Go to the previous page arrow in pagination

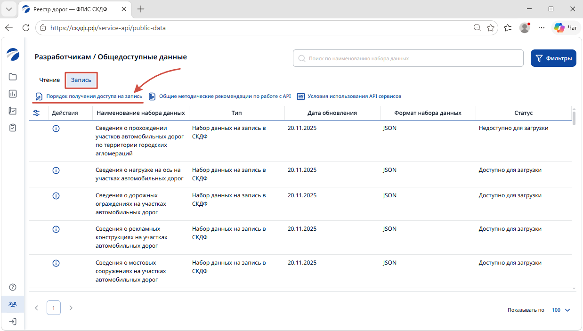pos(36,308)
